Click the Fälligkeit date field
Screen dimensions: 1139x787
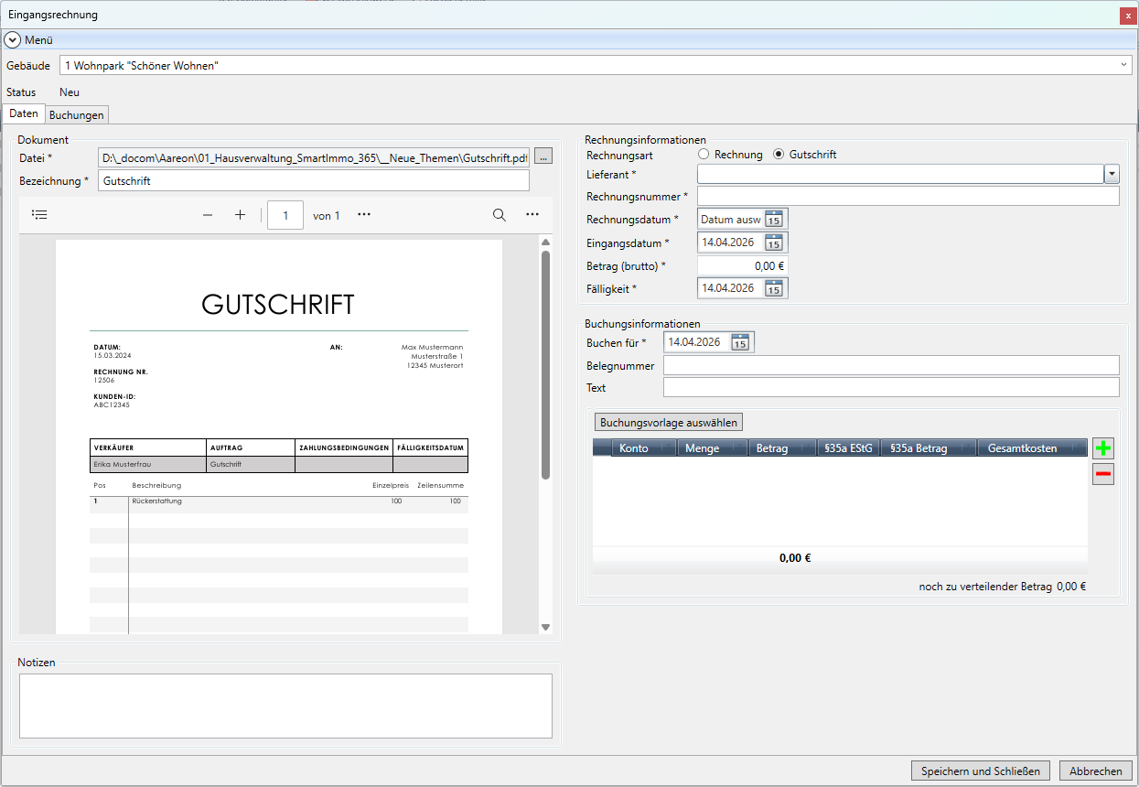730,288
